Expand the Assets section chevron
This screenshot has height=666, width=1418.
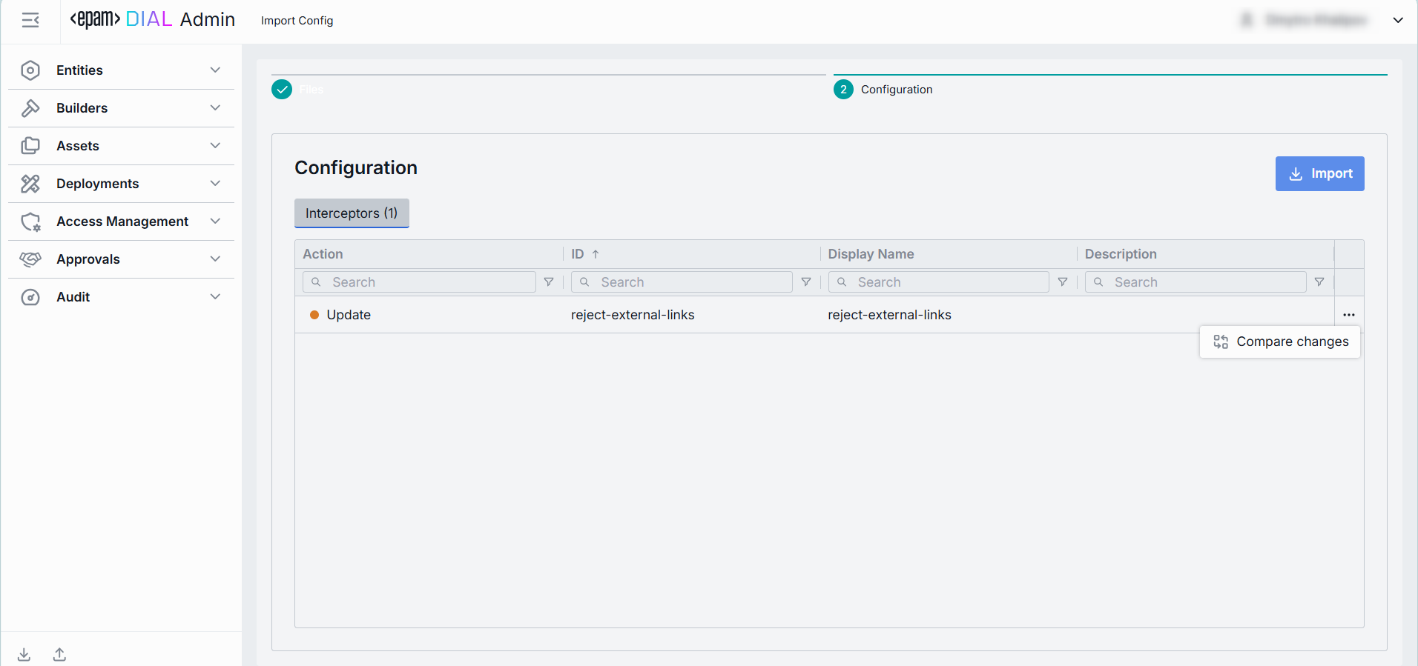point(215,146)
